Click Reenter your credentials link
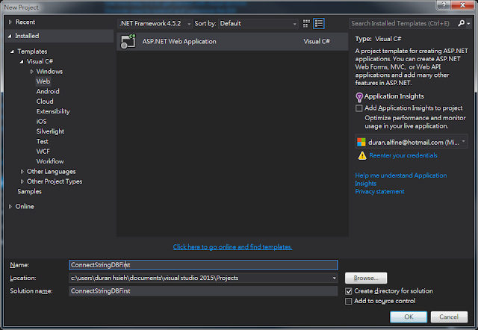 [x=403, y=156]
